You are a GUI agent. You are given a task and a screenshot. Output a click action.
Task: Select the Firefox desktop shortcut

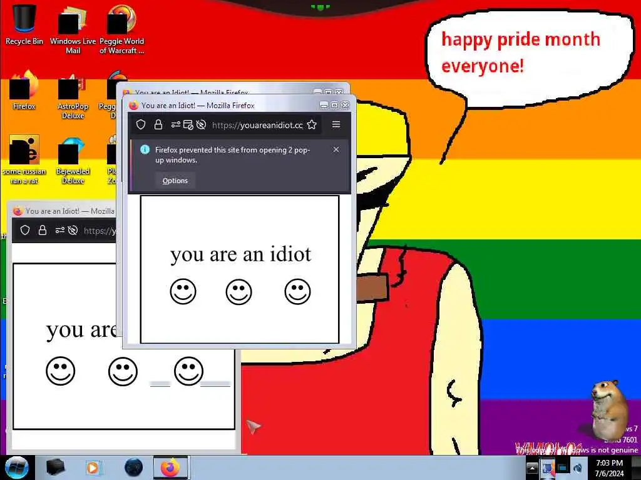24,90
